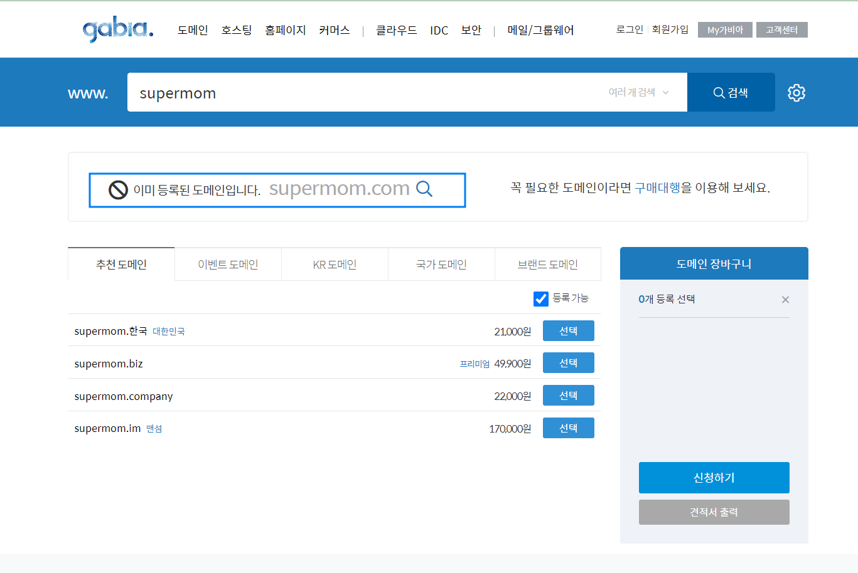Click the 0개 등록 선택 text
858x573 pixels.
pos(667,299)
